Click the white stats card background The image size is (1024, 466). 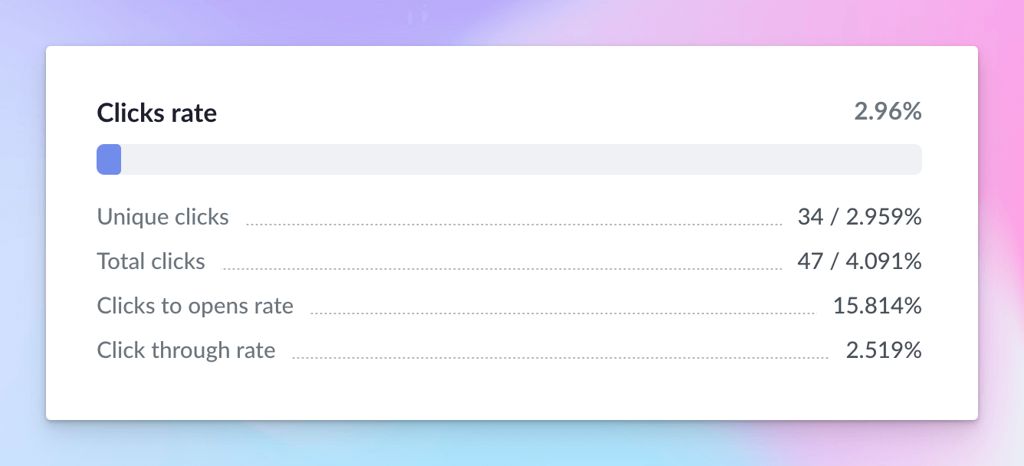point(509,391)
